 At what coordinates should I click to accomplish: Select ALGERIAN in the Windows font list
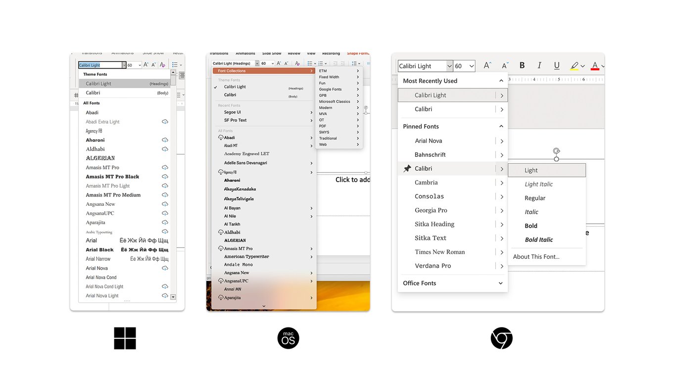click(125, 158)
